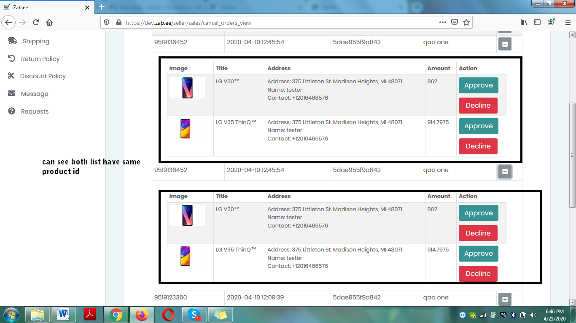Click the Discount Policy scissors icon
The height and width of the screenshot is (323, 576).
coord(11,76)
